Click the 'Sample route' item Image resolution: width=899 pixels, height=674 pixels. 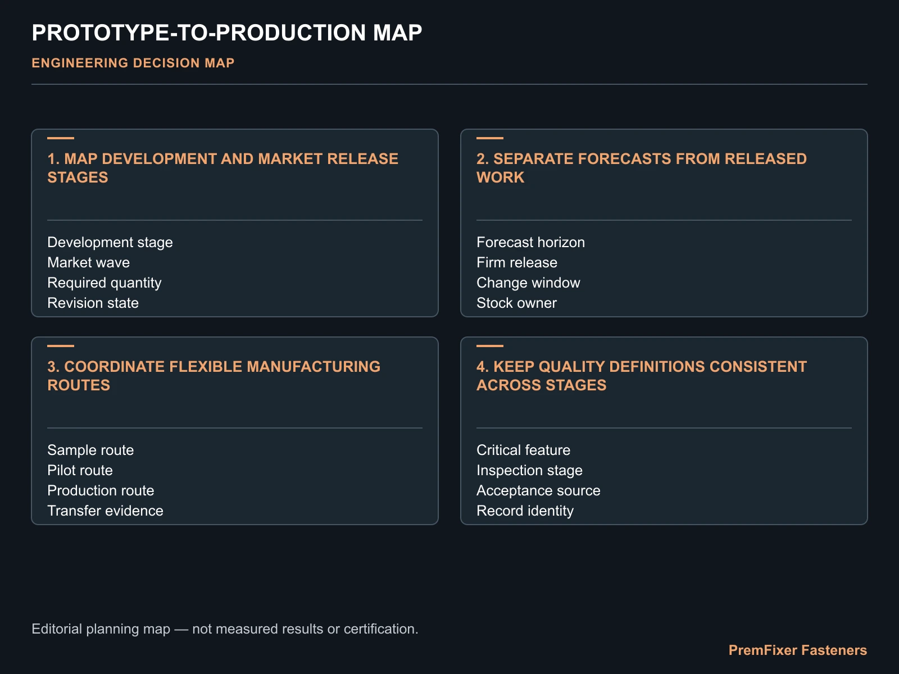click(91, 450)
